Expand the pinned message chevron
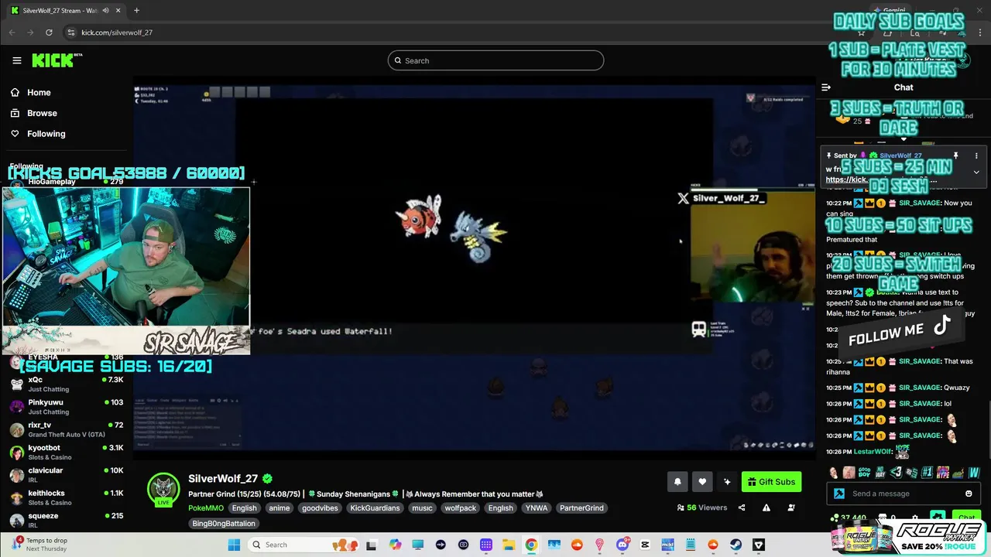Screen dimensions: 991x557 click(x=976, y=172)
